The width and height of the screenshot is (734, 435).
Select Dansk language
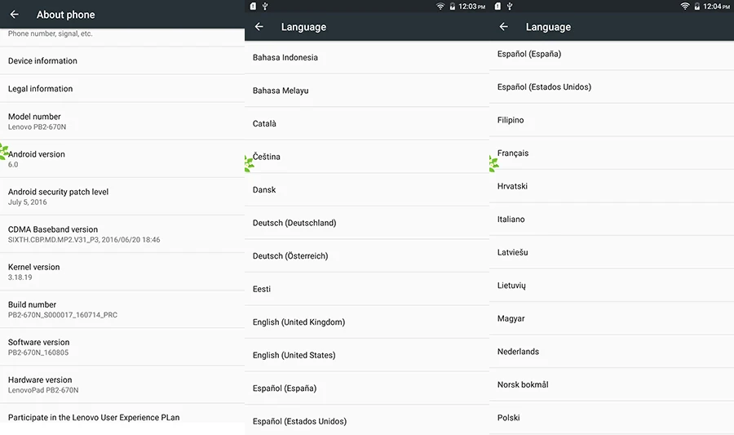[367, 189]
